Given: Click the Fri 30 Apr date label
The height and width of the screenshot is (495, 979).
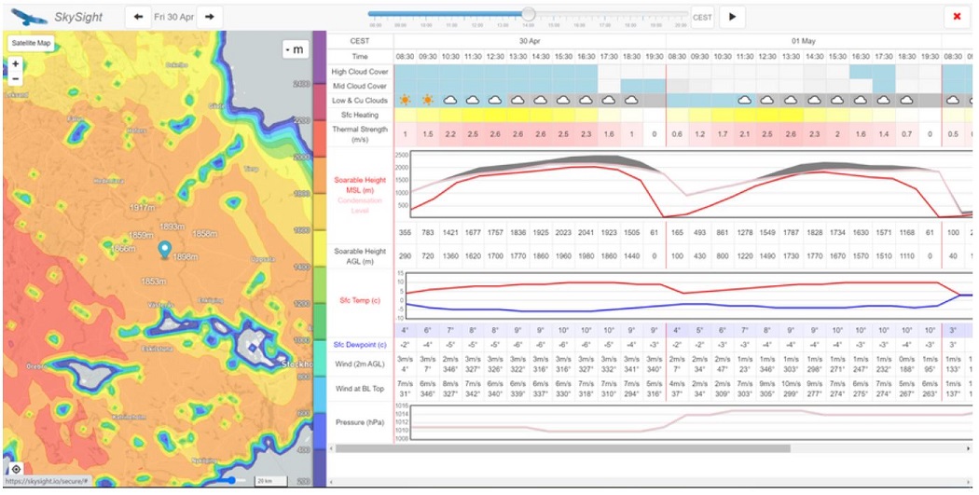Looking at the screenshot, I should click(174, 17).
